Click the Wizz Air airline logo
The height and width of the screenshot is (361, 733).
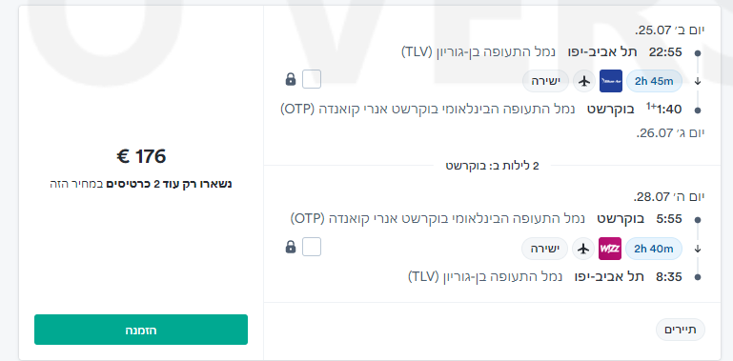(610, 249)
